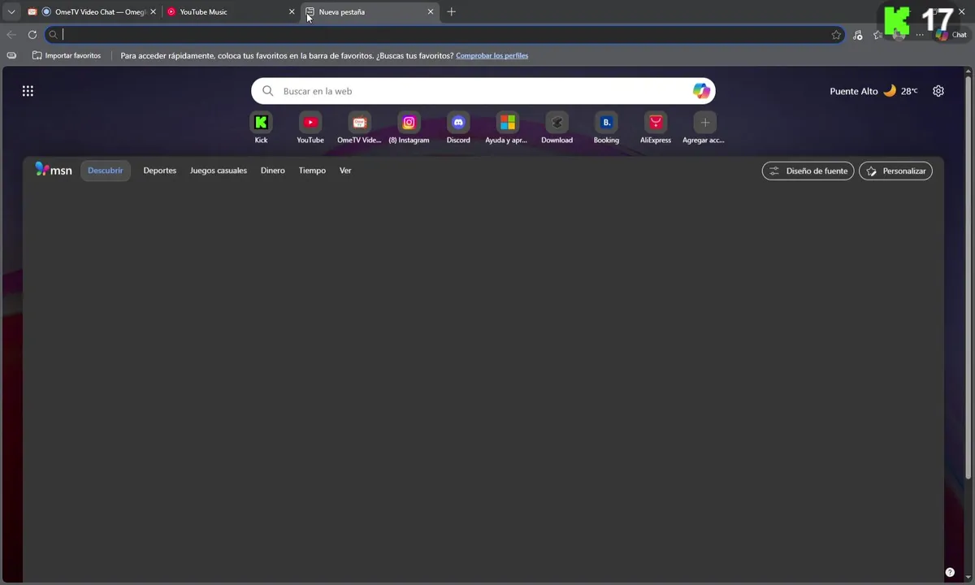Click the msn logo

click(x=54, y=170)
